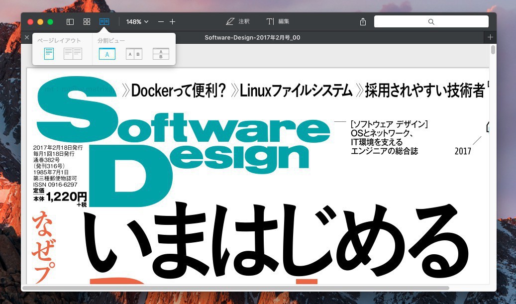This screenshot has height=304, width=516.
Task: Click the view settings book icon
Action: pyautogui.click(x=104, y=22)
